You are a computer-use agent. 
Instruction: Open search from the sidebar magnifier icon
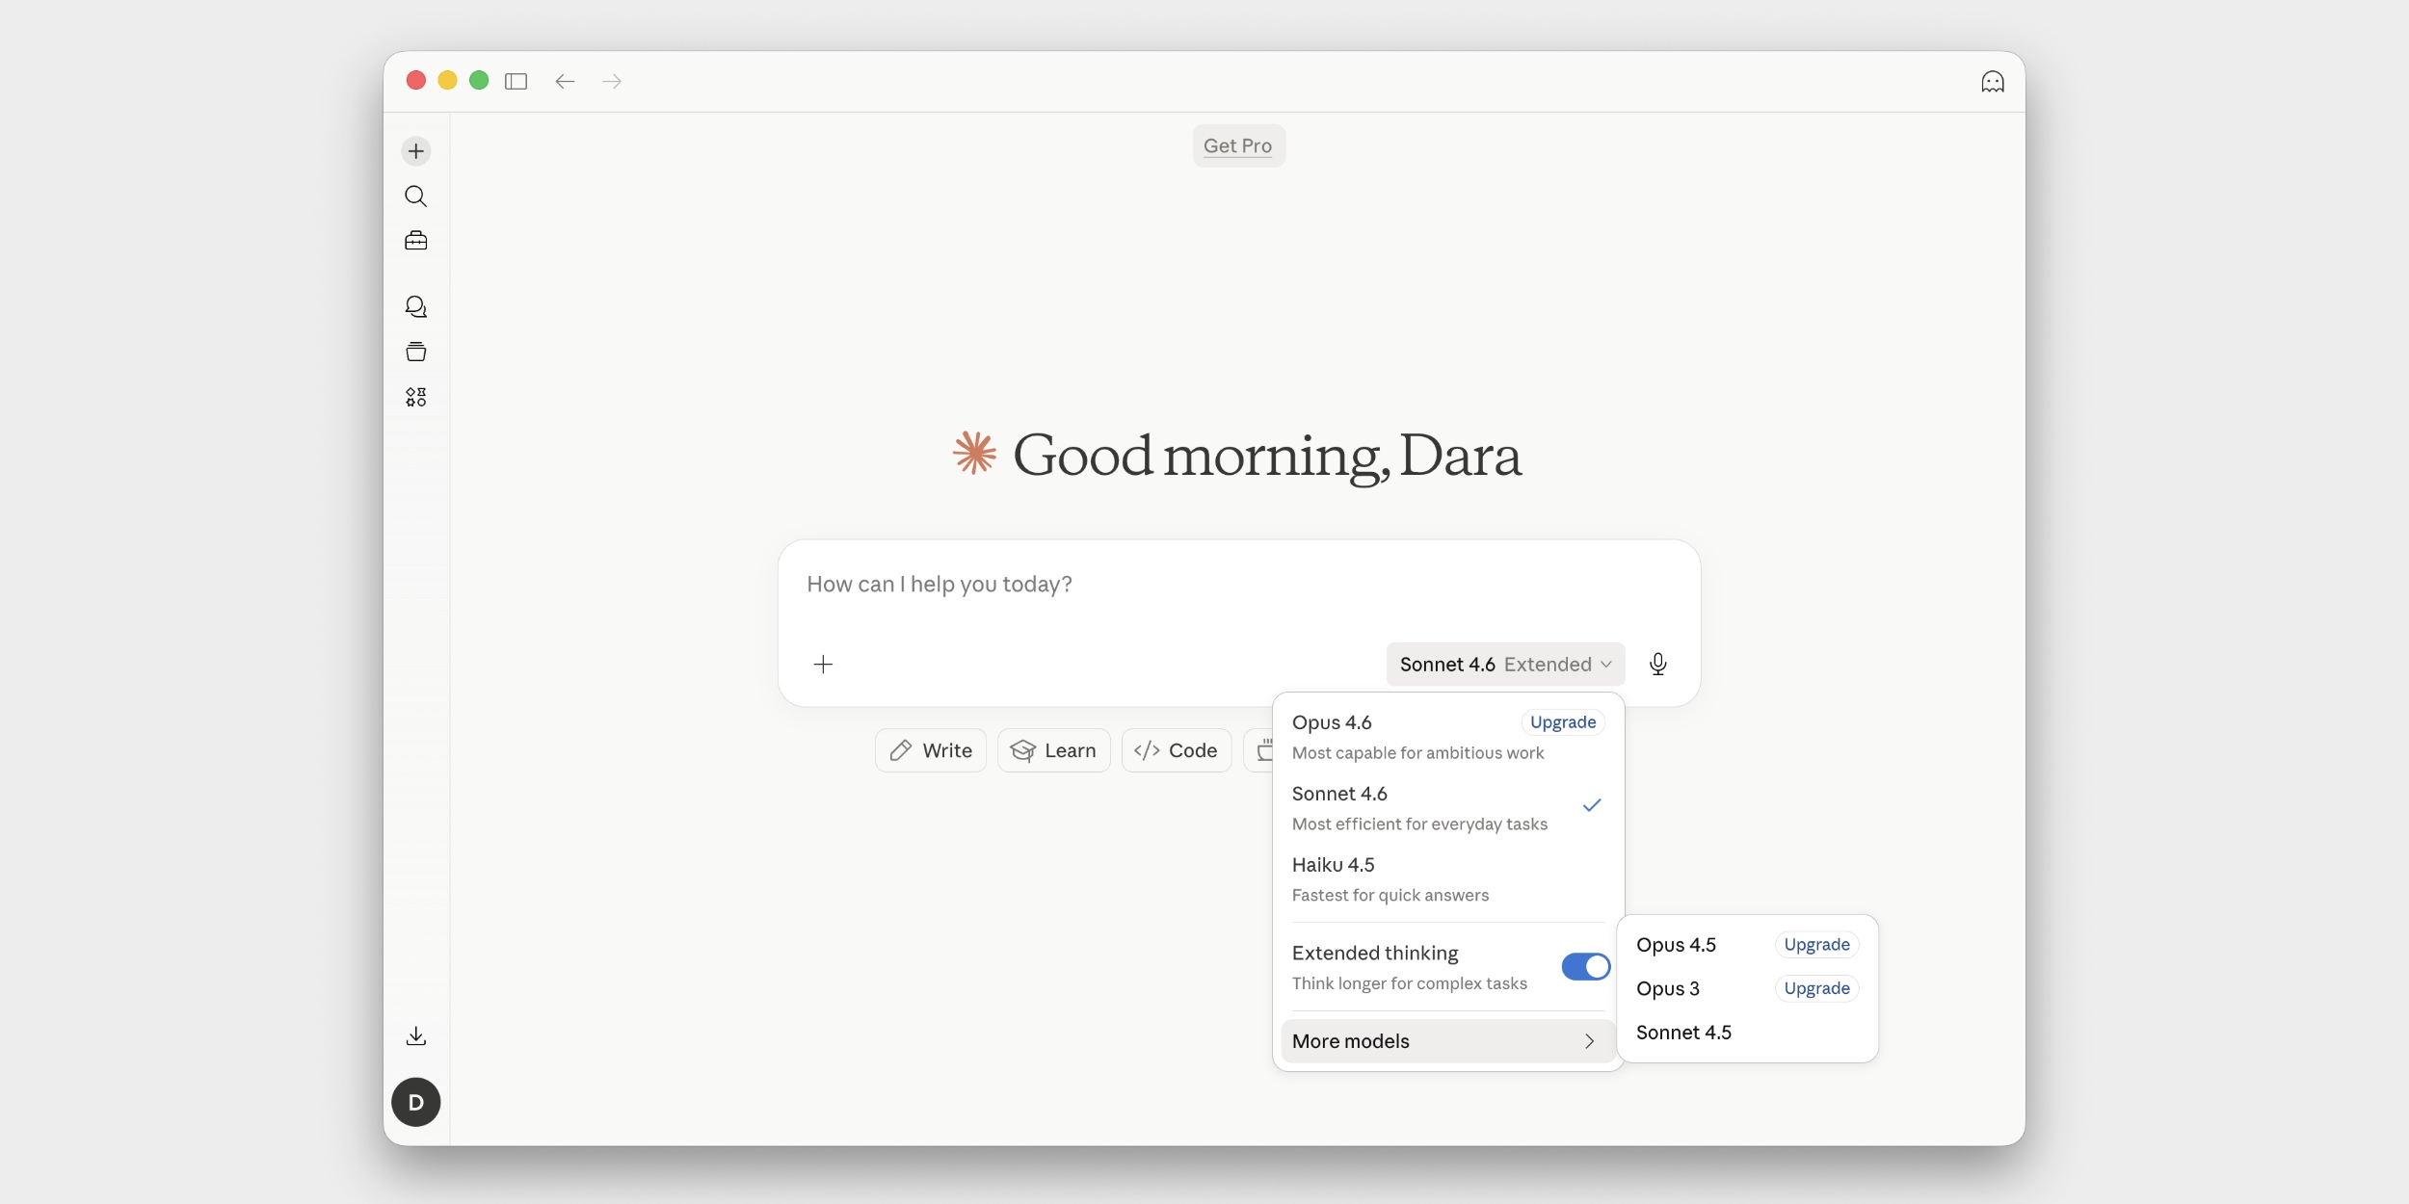coord(415,196)
